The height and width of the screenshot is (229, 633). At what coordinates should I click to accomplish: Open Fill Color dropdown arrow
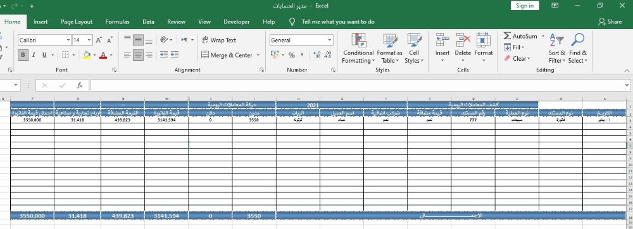point(94,55)
